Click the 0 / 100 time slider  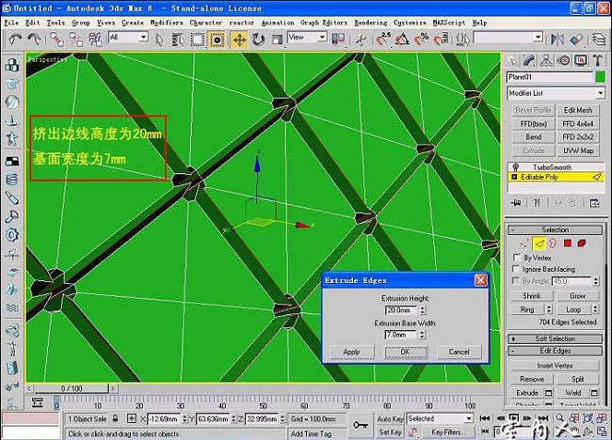[x=71, y=388]
